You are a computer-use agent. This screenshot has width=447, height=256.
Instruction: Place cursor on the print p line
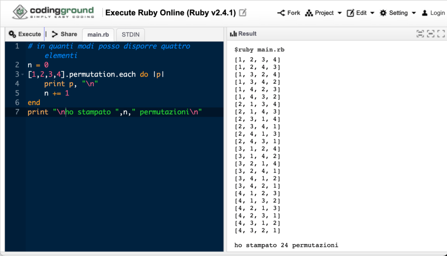click(71, 83)
